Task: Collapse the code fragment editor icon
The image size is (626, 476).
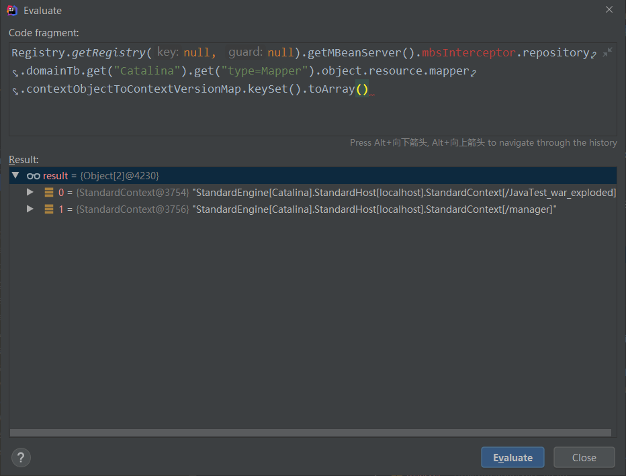Action: 607,52
